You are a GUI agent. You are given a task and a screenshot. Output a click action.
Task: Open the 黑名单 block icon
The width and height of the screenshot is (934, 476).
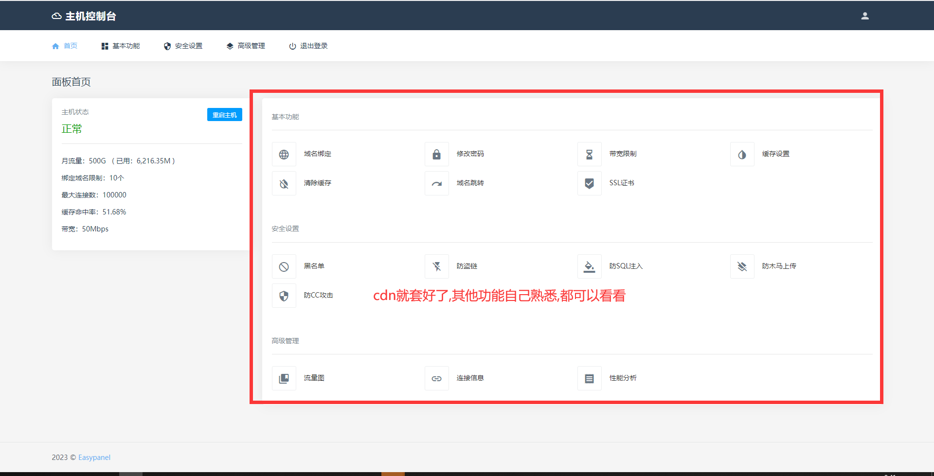284,267
